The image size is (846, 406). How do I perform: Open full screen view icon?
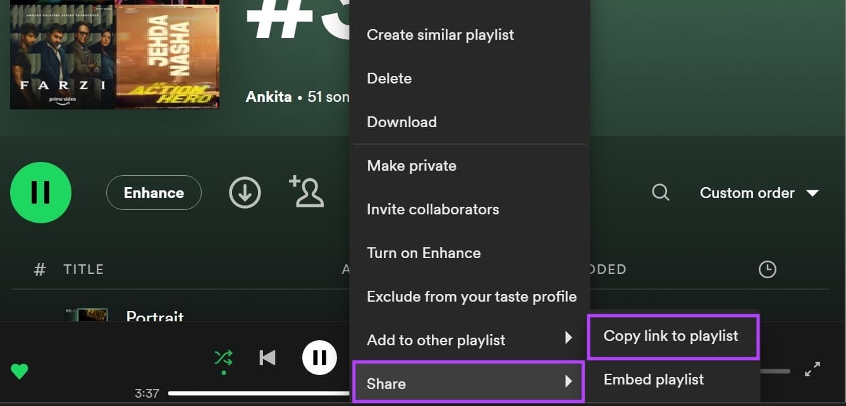[812, 370]
